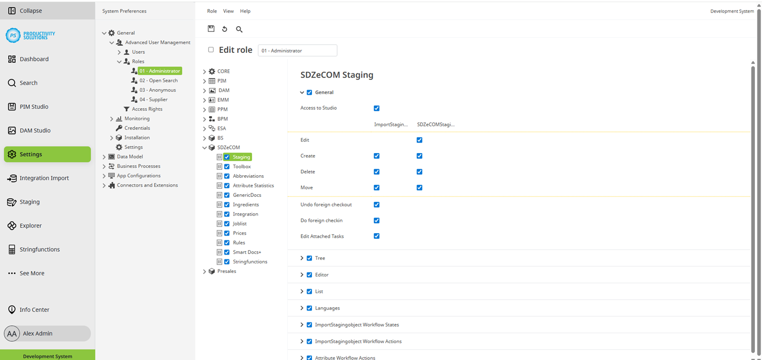Uncheck Delete permission for ImportStaging

click(376, 171)
